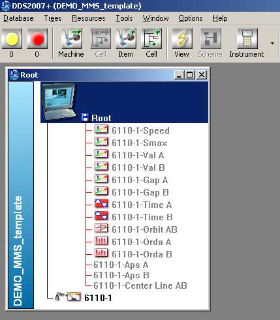Select the 6110-1-Smax label
The width and height of the screenshot is (280, 320).
pos(140,143)
